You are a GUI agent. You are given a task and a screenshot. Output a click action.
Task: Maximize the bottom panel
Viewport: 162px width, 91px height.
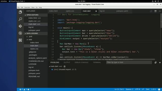155,62
